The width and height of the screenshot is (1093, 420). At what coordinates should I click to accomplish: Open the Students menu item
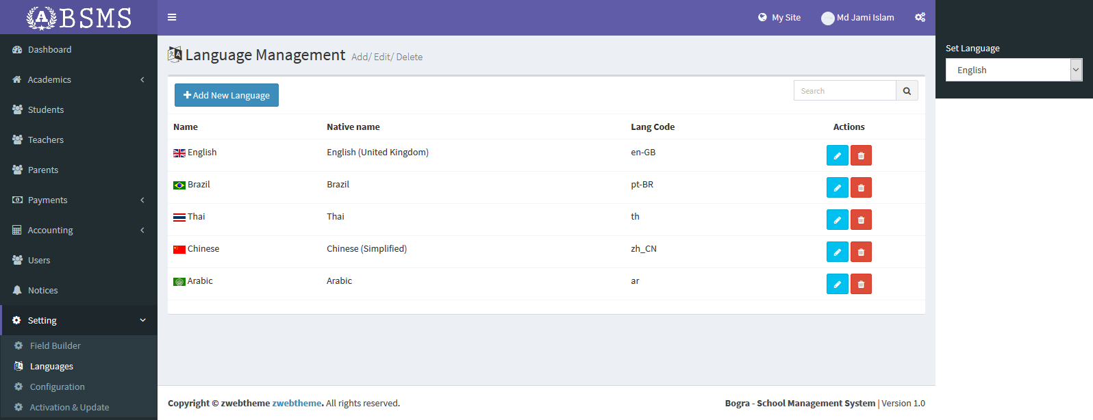pos(45,110)
